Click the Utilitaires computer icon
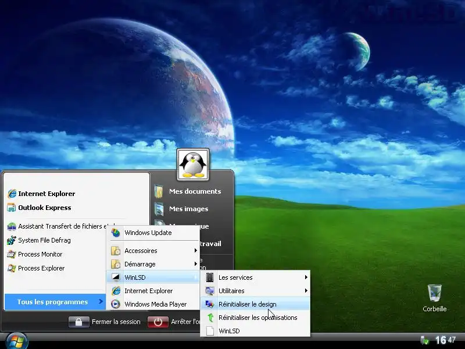 pos(210,291)
